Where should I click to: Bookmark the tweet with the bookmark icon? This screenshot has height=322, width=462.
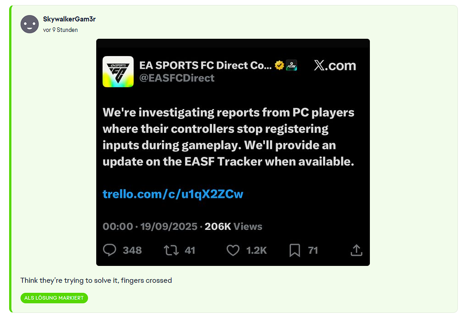[x=295, y=250]
